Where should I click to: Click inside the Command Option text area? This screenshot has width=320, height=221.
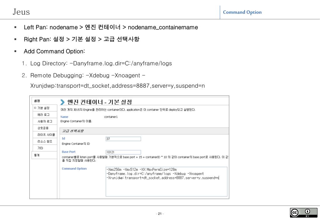tap(166, 182)
